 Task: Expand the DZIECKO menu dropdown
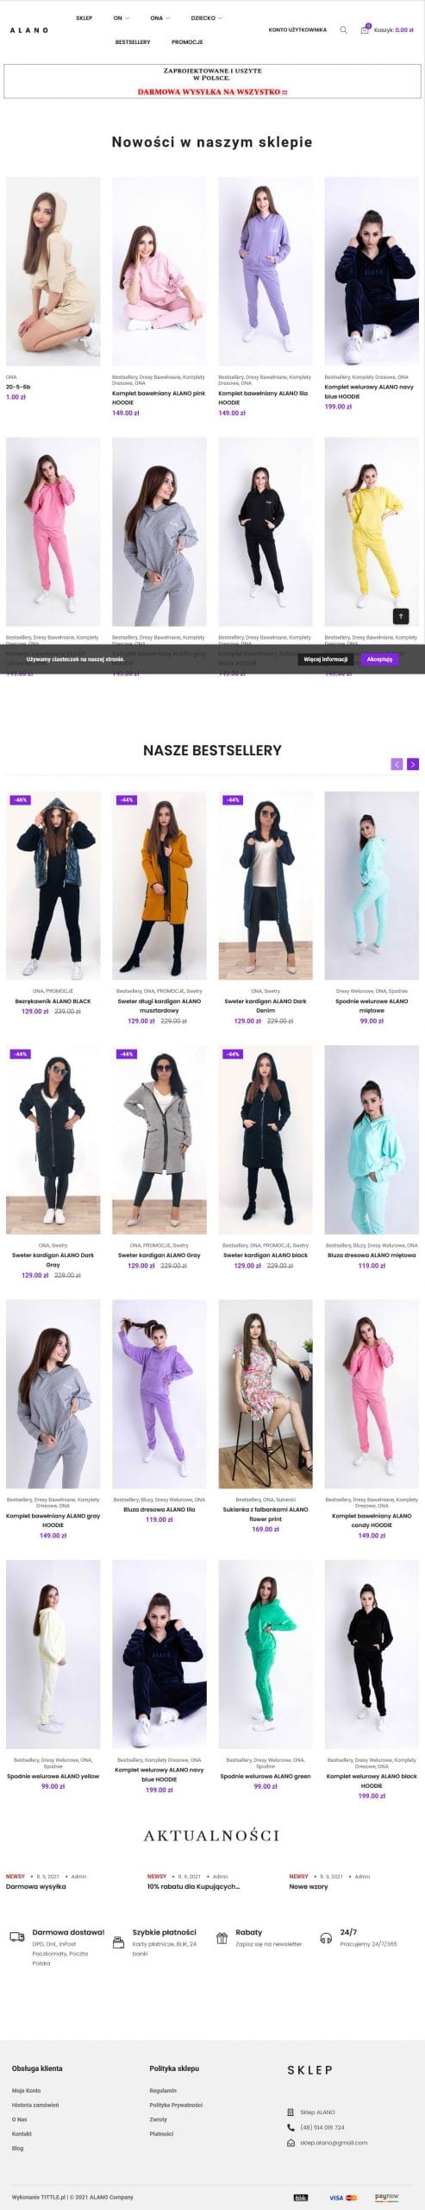pyautogui.click(x=206, y=18)
